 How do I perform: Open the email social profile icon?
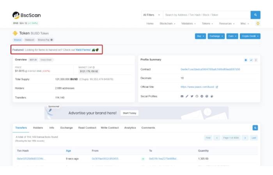click(x=182, y=96)
